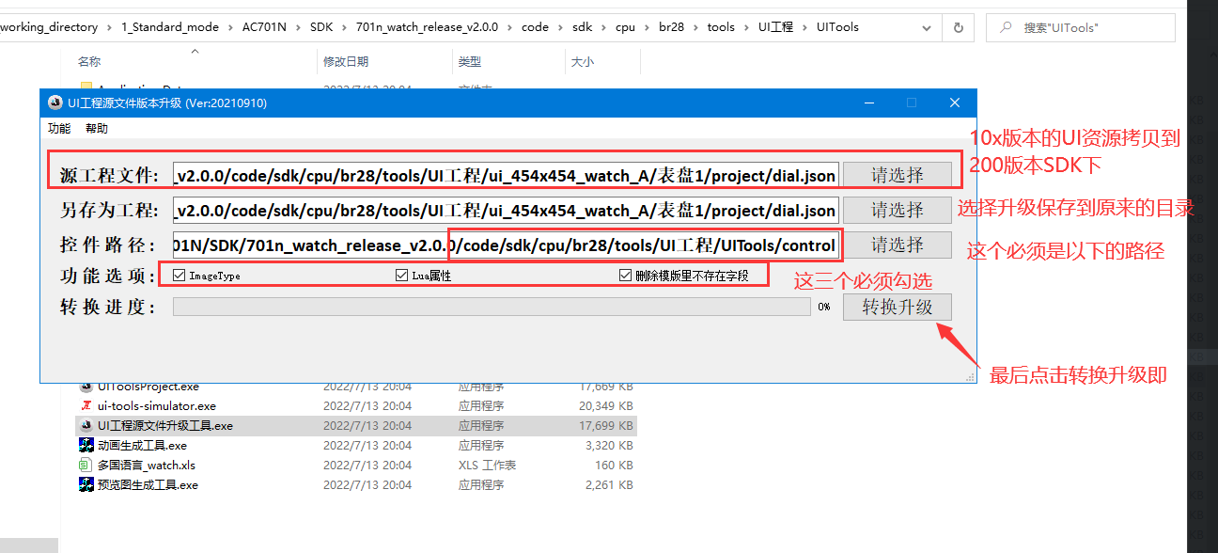Viewport: 1218px width, 553px height.
Task: Click the ui-tools-simulator.exe file icon
Action: (x=86, y=406)
